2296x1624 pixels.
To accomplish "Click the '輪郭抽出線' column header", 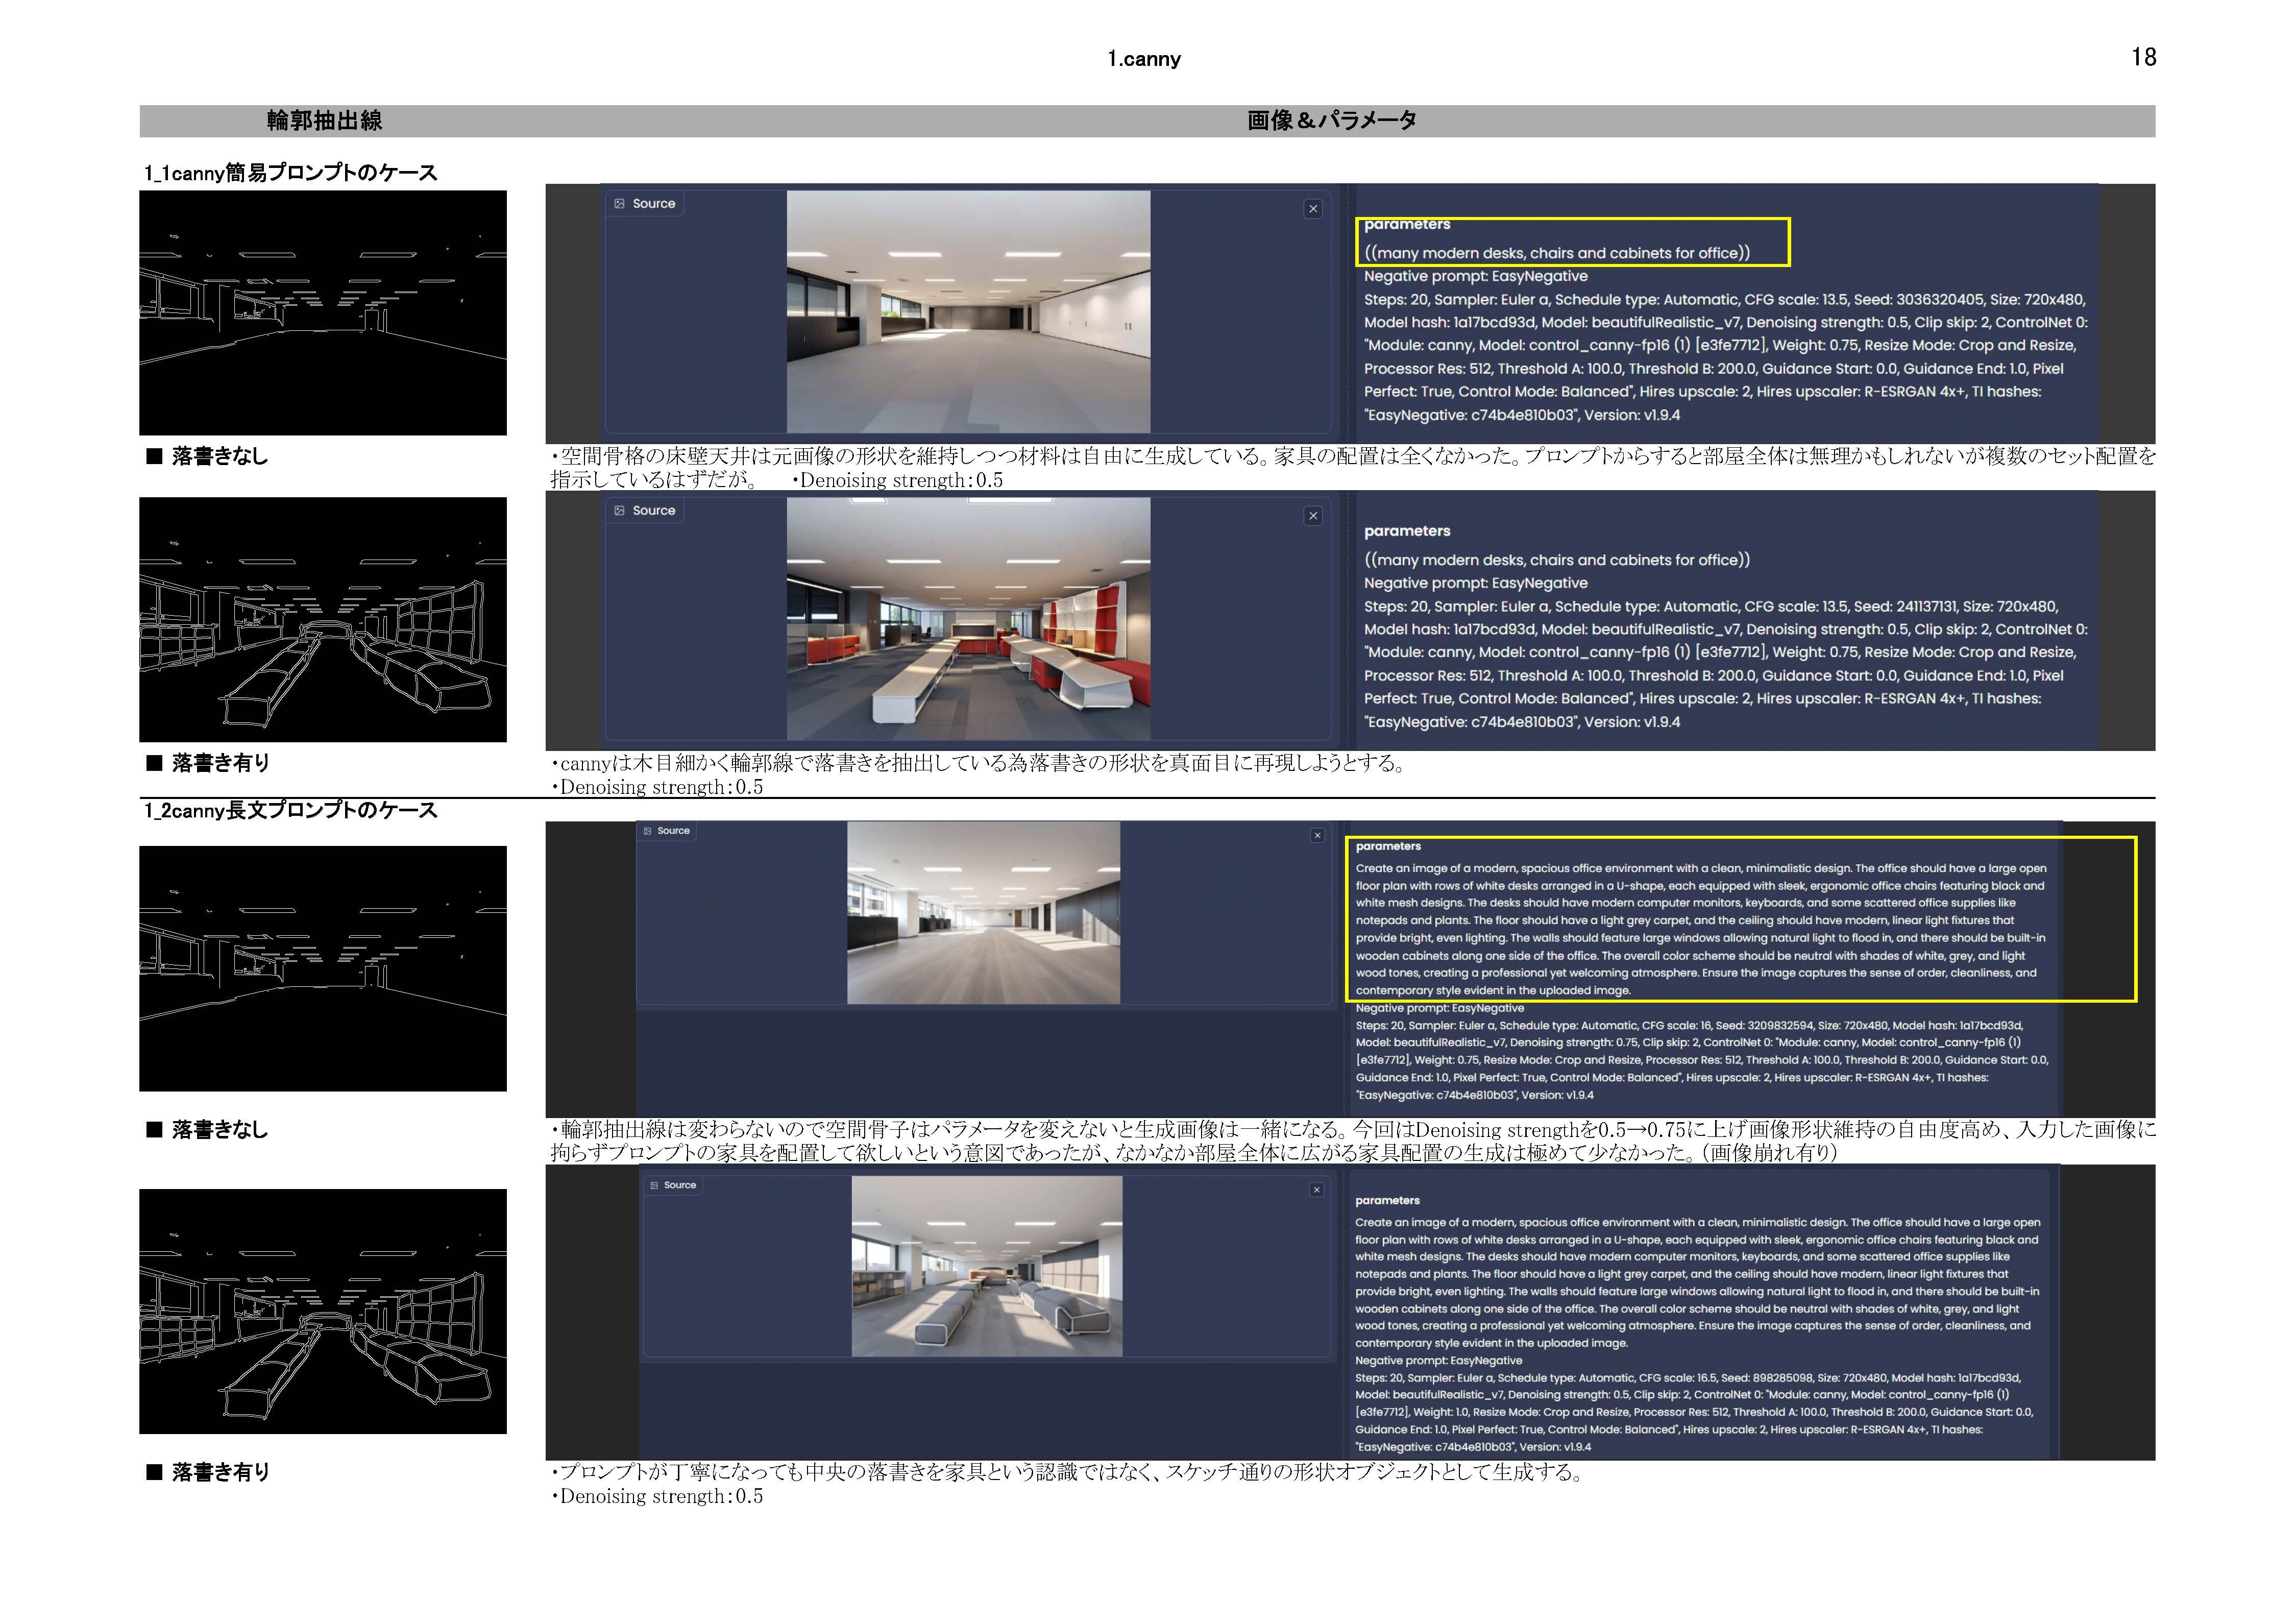I will (324, 121).
